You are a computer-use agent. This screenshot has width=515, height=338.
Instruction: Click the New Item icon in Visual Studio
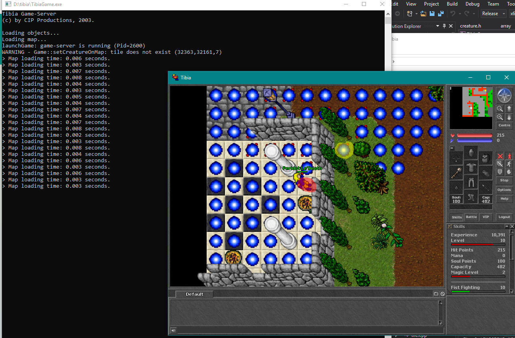tap(409, 14)
